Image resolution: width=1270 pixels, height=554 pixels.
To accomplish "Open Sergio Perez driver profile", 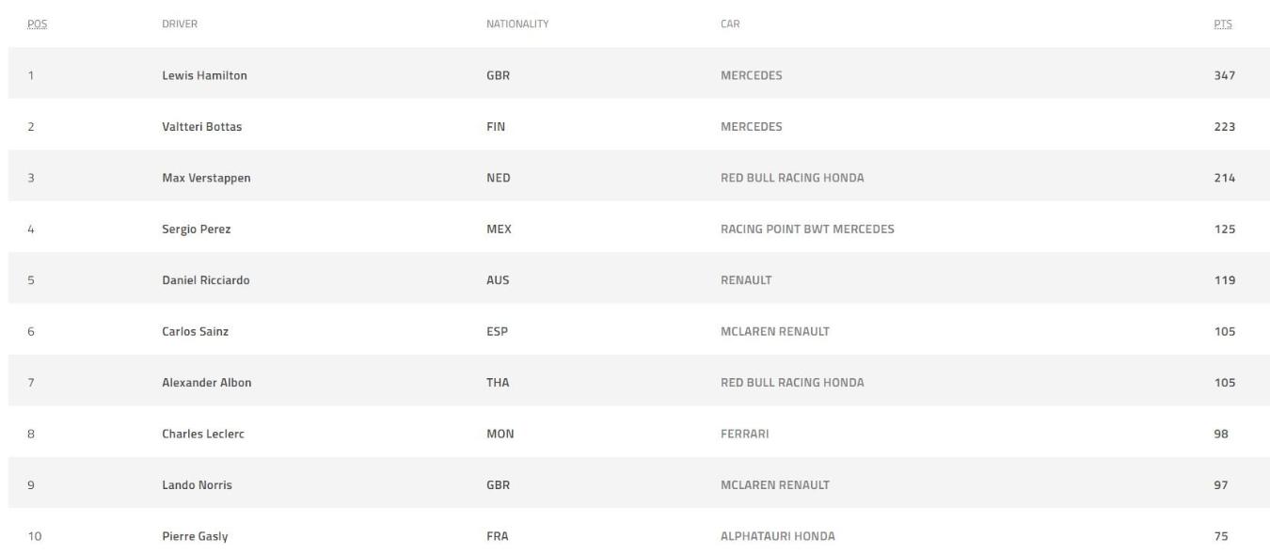I will coord(196,229).
